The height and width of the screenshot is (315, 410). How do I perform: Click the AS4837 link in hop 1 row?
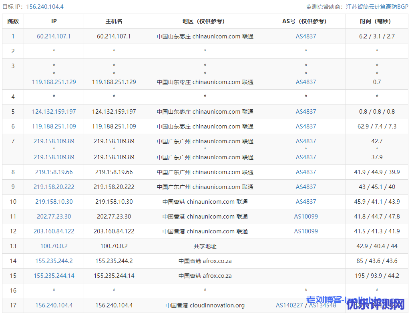306,36
